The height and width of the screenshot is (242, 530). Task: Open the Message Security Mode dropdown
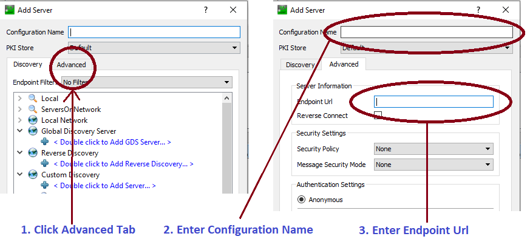coord(433,165)
